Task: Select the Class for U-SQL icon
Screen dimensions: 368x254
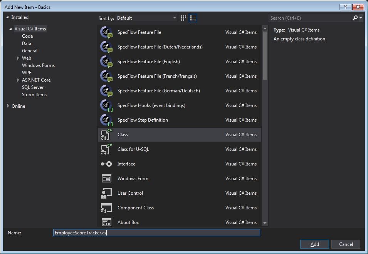Action: pos(106,149)
